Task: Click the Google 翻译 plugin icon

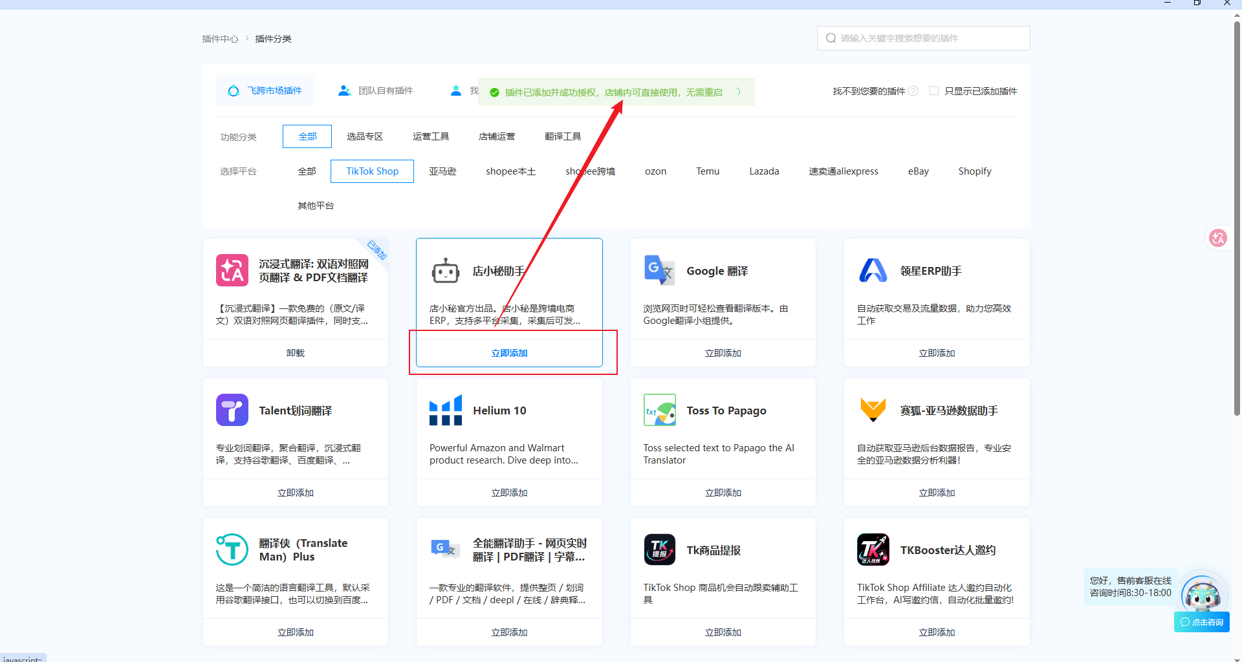Action: [659, 270]
